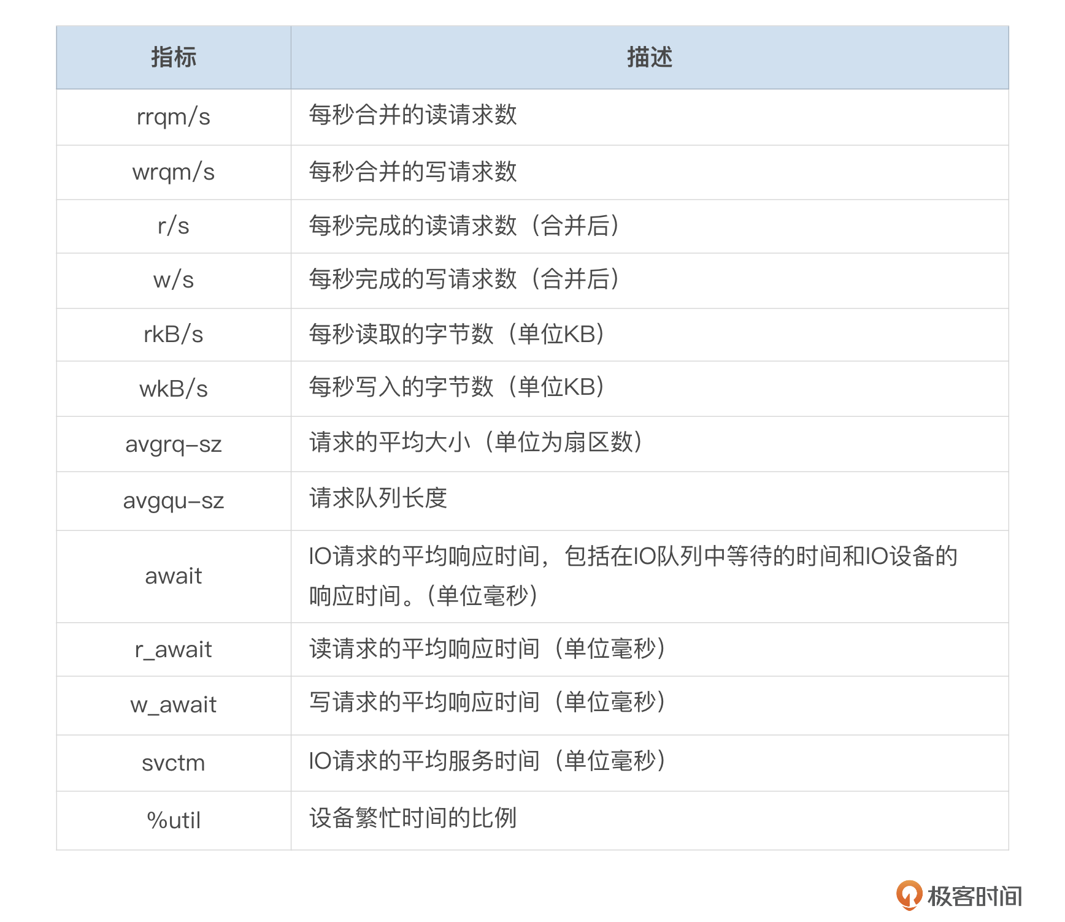
Task: Click the avgqu-sz metric cell
Action: tap(174, 501)
